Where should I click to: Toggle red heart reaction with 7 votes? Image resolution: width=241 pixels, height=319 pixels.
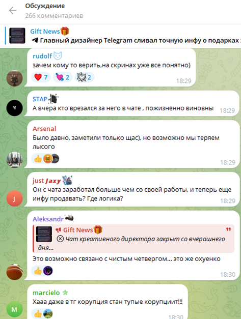41,77
